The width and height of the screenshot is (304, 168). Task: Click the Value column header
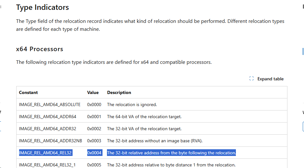click(x=93, y=92)
